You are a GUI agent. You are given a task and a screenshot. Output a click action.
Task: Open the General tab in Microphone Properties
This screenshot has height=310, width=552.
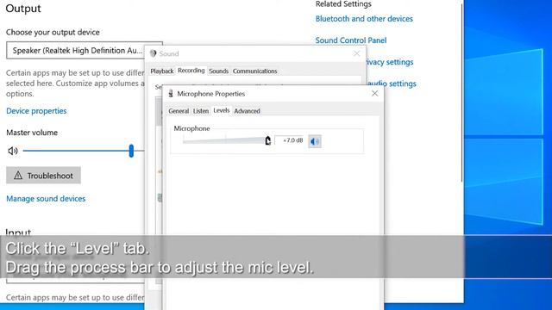[x=179, y=111]
